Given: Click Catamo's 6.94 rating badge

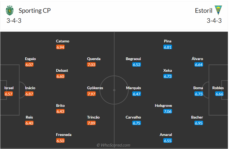Looking at the screenshot, I should click(x=60, y=47).
